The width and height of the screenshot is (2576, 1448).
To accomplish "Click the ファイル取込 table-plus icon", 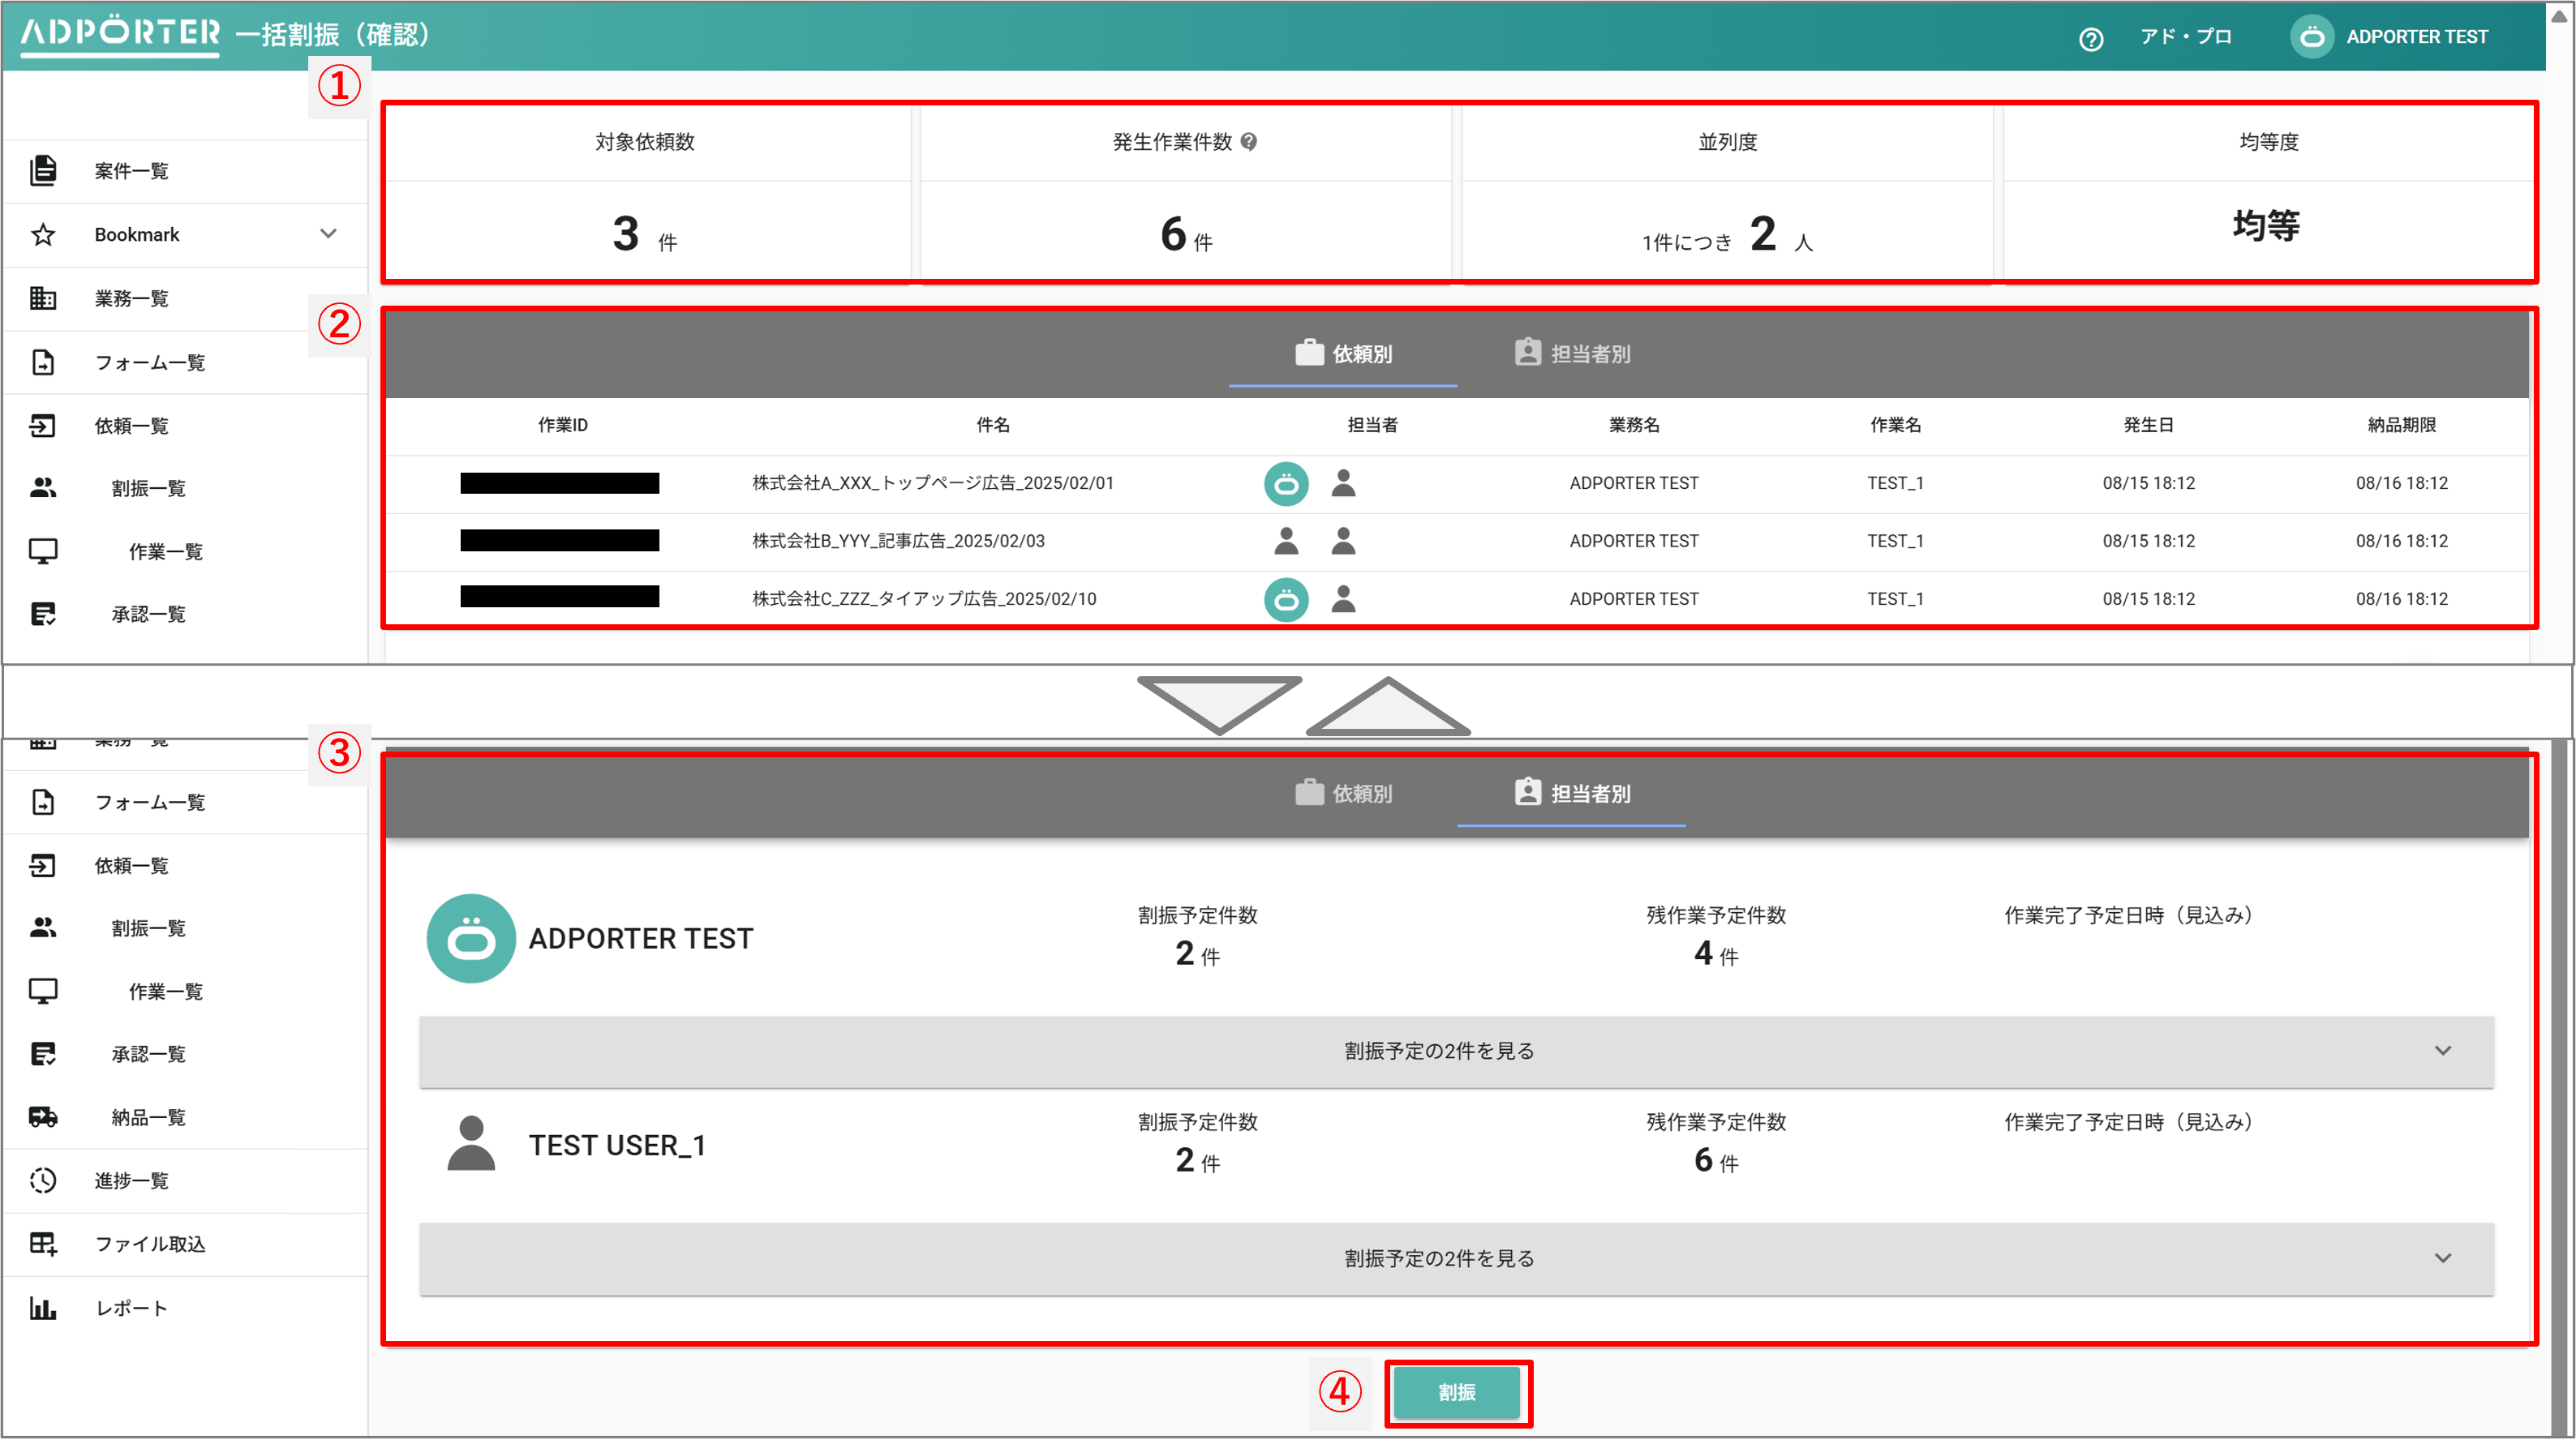I will pyautogui.click(x=43, y=1245).
